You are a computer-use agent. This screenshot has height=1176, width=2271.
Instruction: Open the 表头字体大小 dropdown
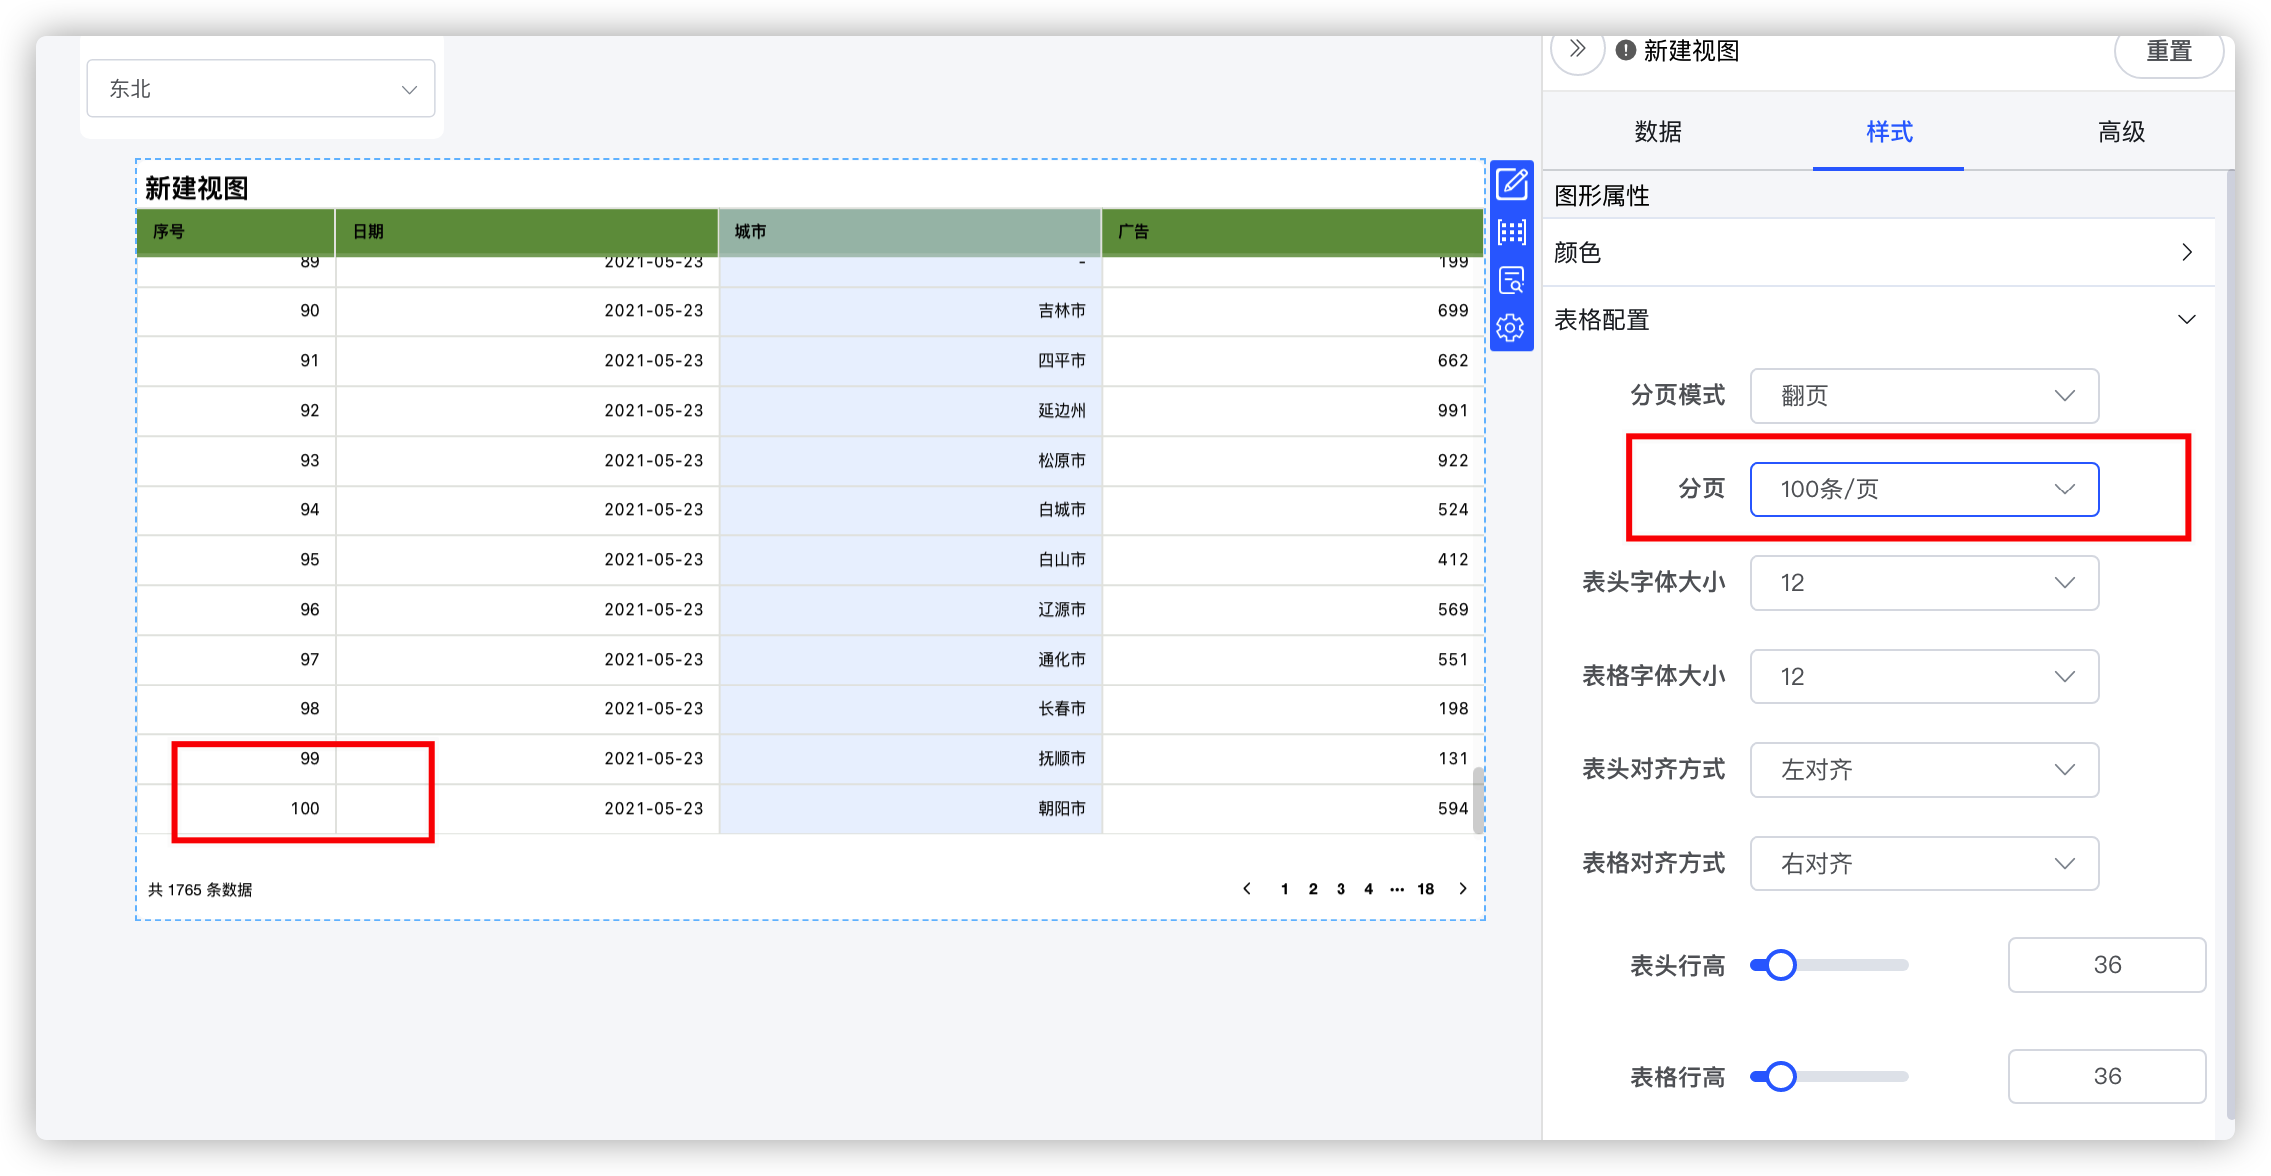1924,583
